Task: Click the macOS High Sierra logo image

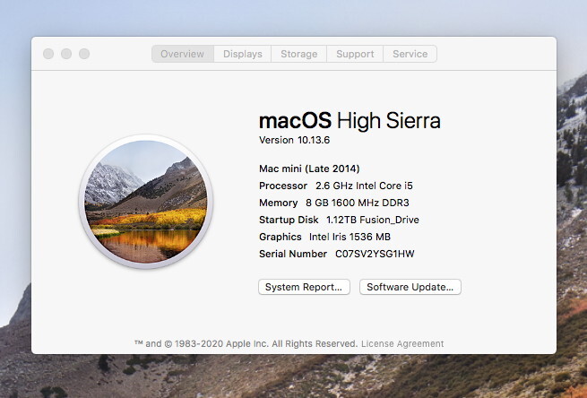Action: [145, 202]
